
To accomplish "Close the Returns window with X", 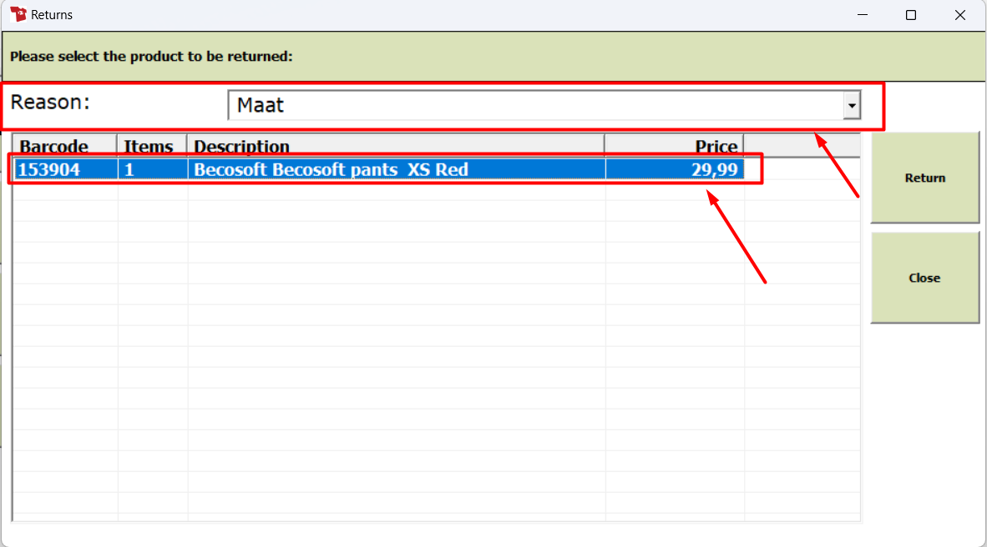I will [960, 14].
